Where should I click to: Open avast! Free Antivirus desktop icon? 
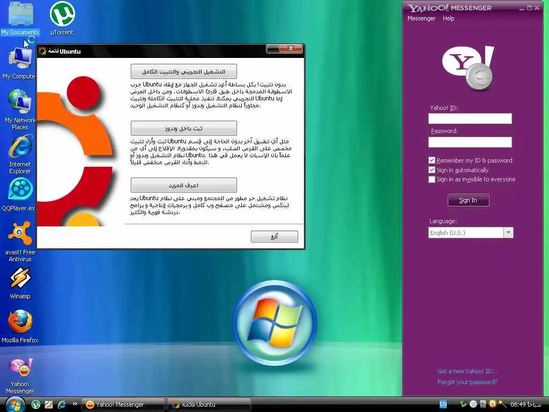coord(20,242)
